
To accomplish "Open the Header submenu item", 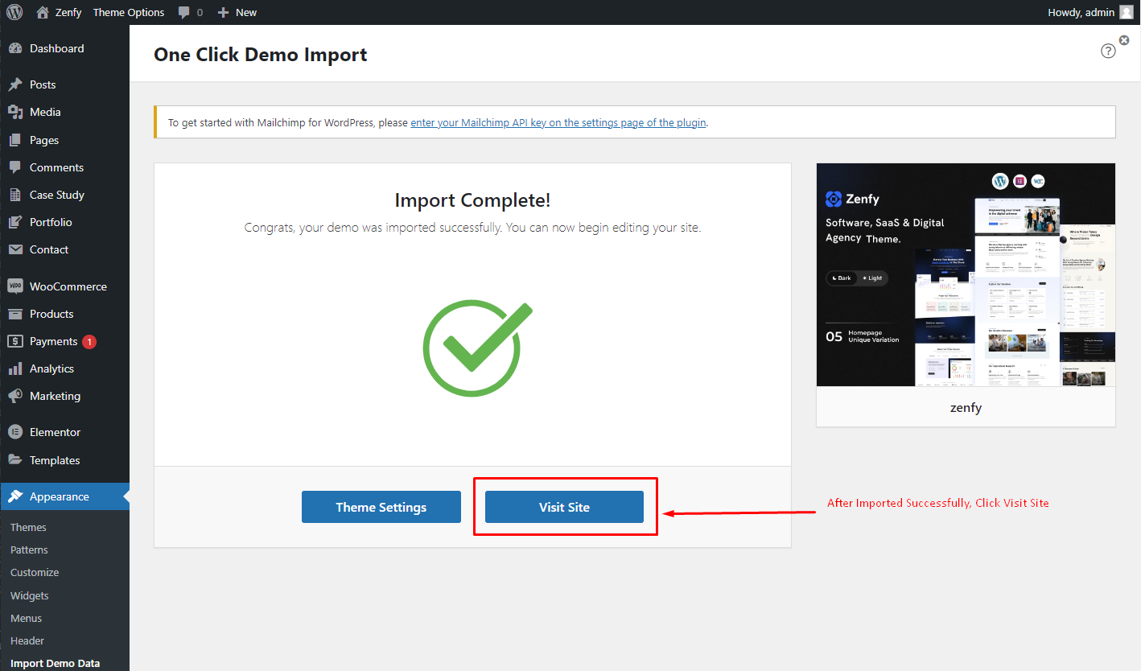I will tap(27, 640).
